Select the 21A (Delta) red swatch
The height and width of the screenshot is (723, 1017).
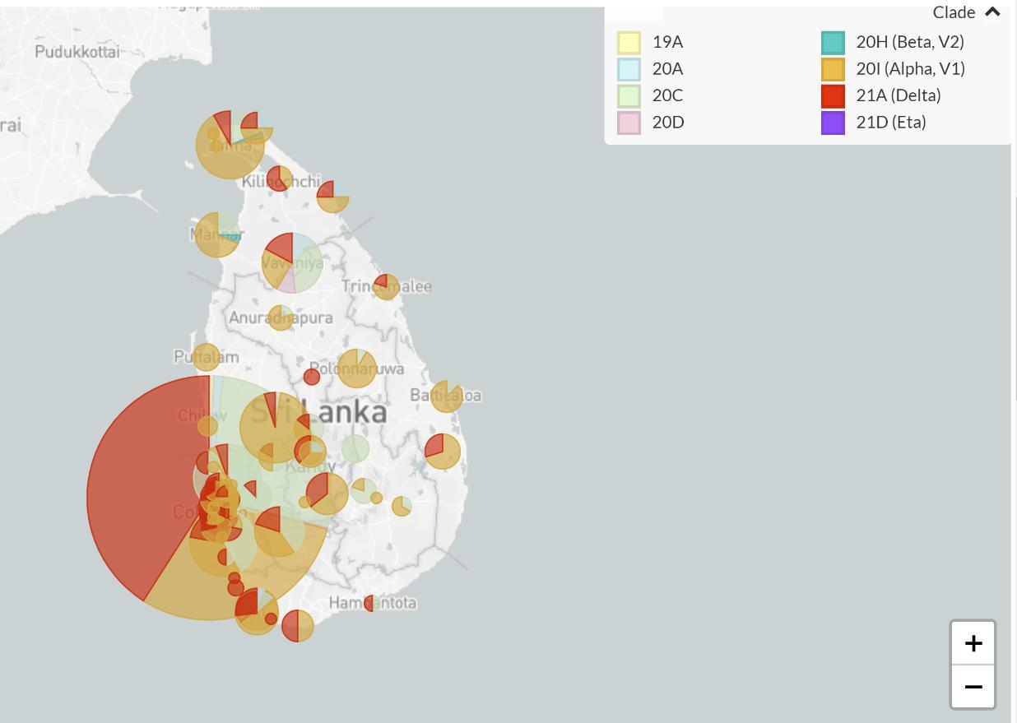833,95
